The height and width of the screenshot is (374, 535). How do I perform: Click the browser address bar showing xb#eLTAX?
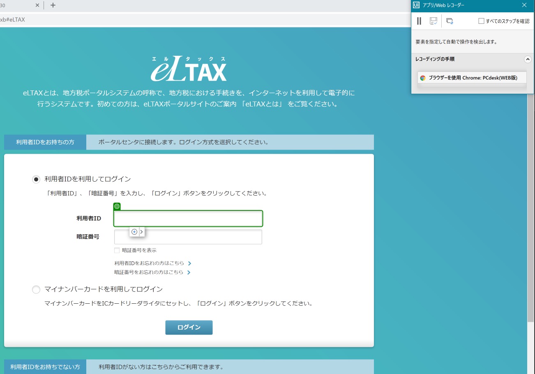[205, 20]
